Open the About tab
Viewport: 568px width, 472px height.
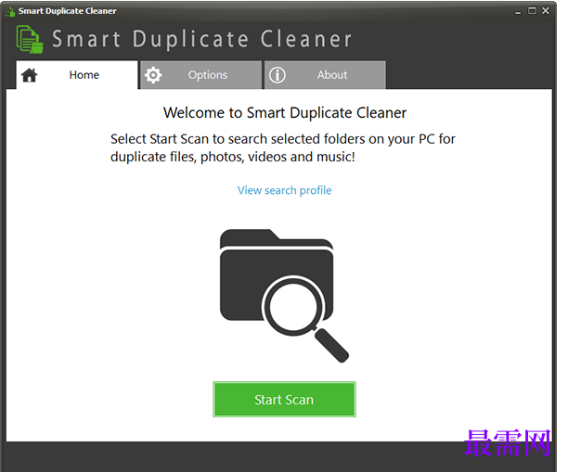pyautogui.click(x=325, y=75)
